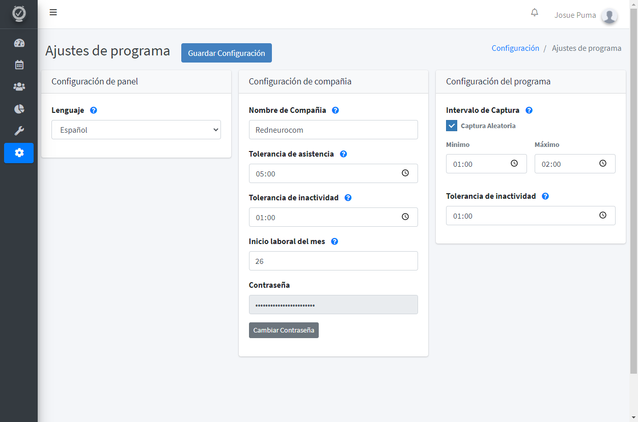Click Guardar Configuración button

click(227, 53)
